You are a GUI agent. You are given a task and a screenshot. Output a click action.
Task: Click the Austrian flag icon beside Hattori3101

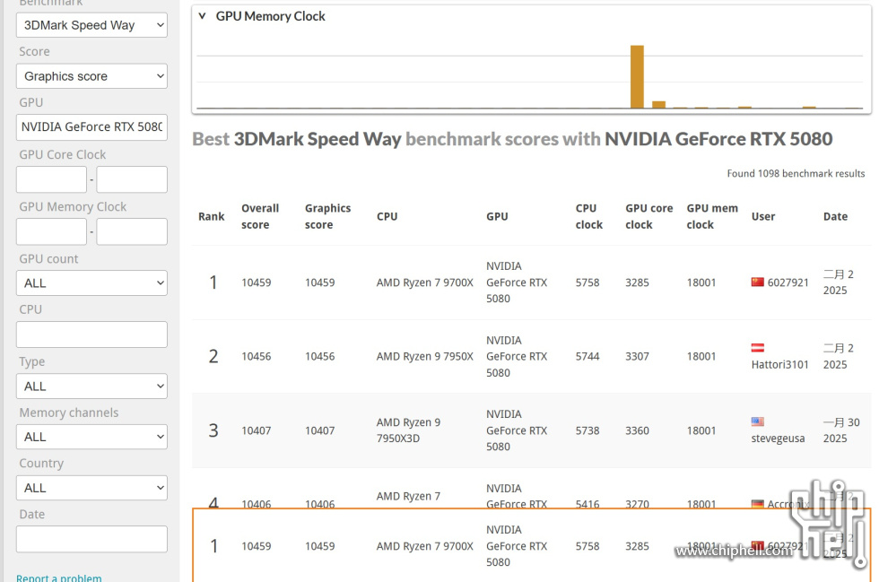(757, 348)
